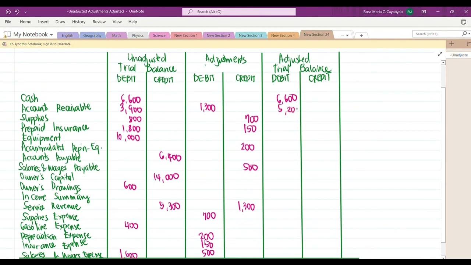Click the vertical scrollbar up arrow

click(x=443, y=63)
